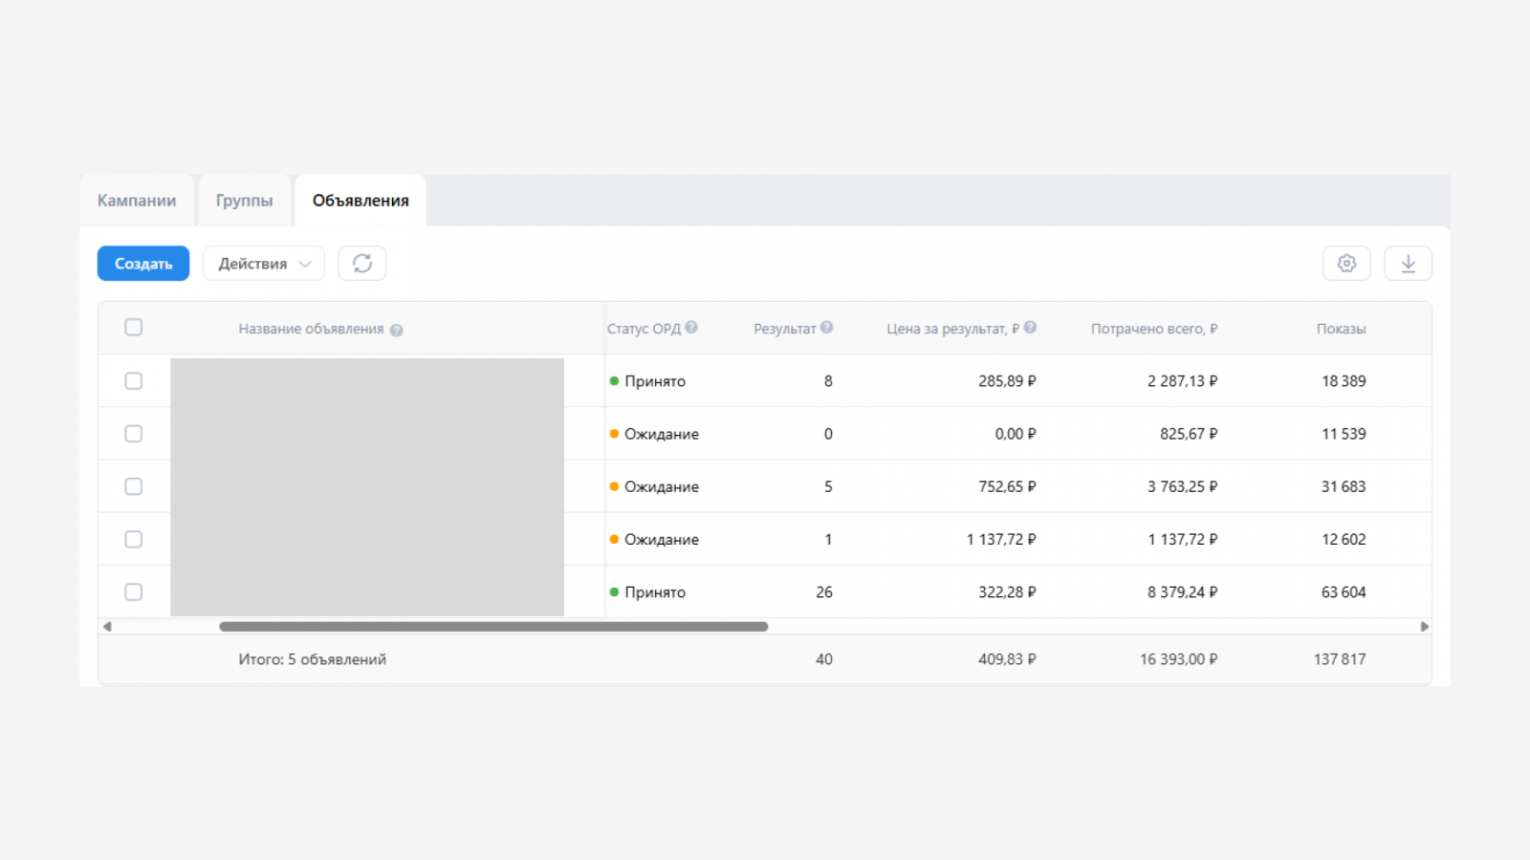Click the 3 763,25 ₽ spent value

[1183, 486]
